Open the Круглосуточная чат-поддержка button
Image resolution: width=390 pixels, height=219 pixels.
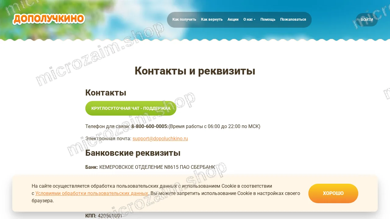pyautogui.click(x=131, y=108)
